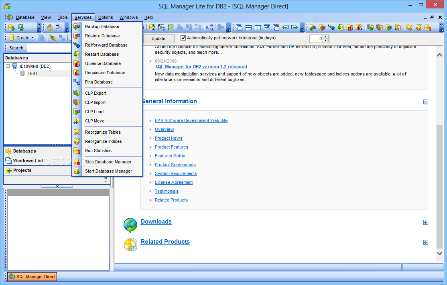Click Restore Database icon in top-right toolbar
447x285 pixels.
322,27
